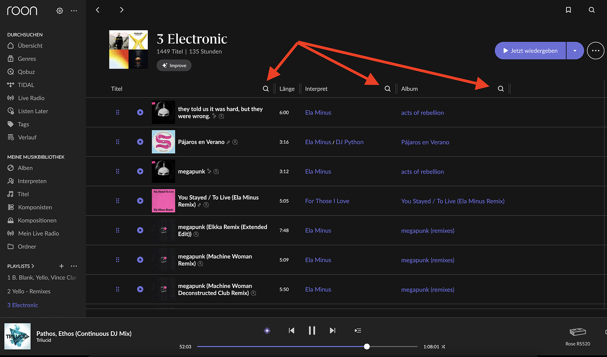Viewport: 607px width, 357px height.
Task: Select the Rose RS520 audio zone
Action: (x=578, y=336)
